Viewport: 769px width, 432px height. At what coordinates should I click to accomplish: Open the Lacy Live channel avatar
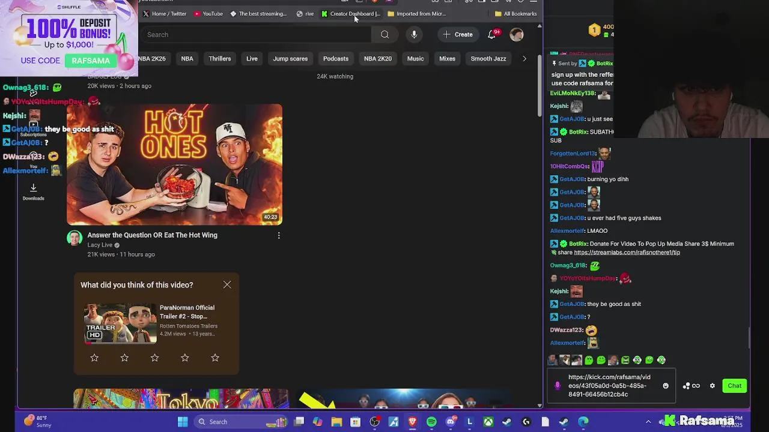74,238
